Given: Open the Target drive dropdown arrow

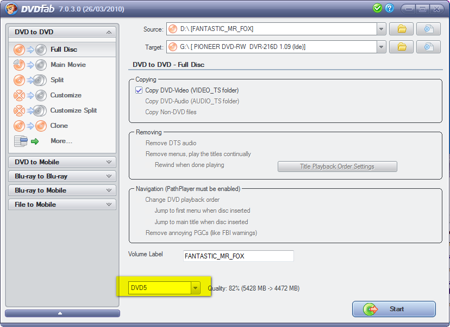Looking at the screenshot, I should point(381,47).
